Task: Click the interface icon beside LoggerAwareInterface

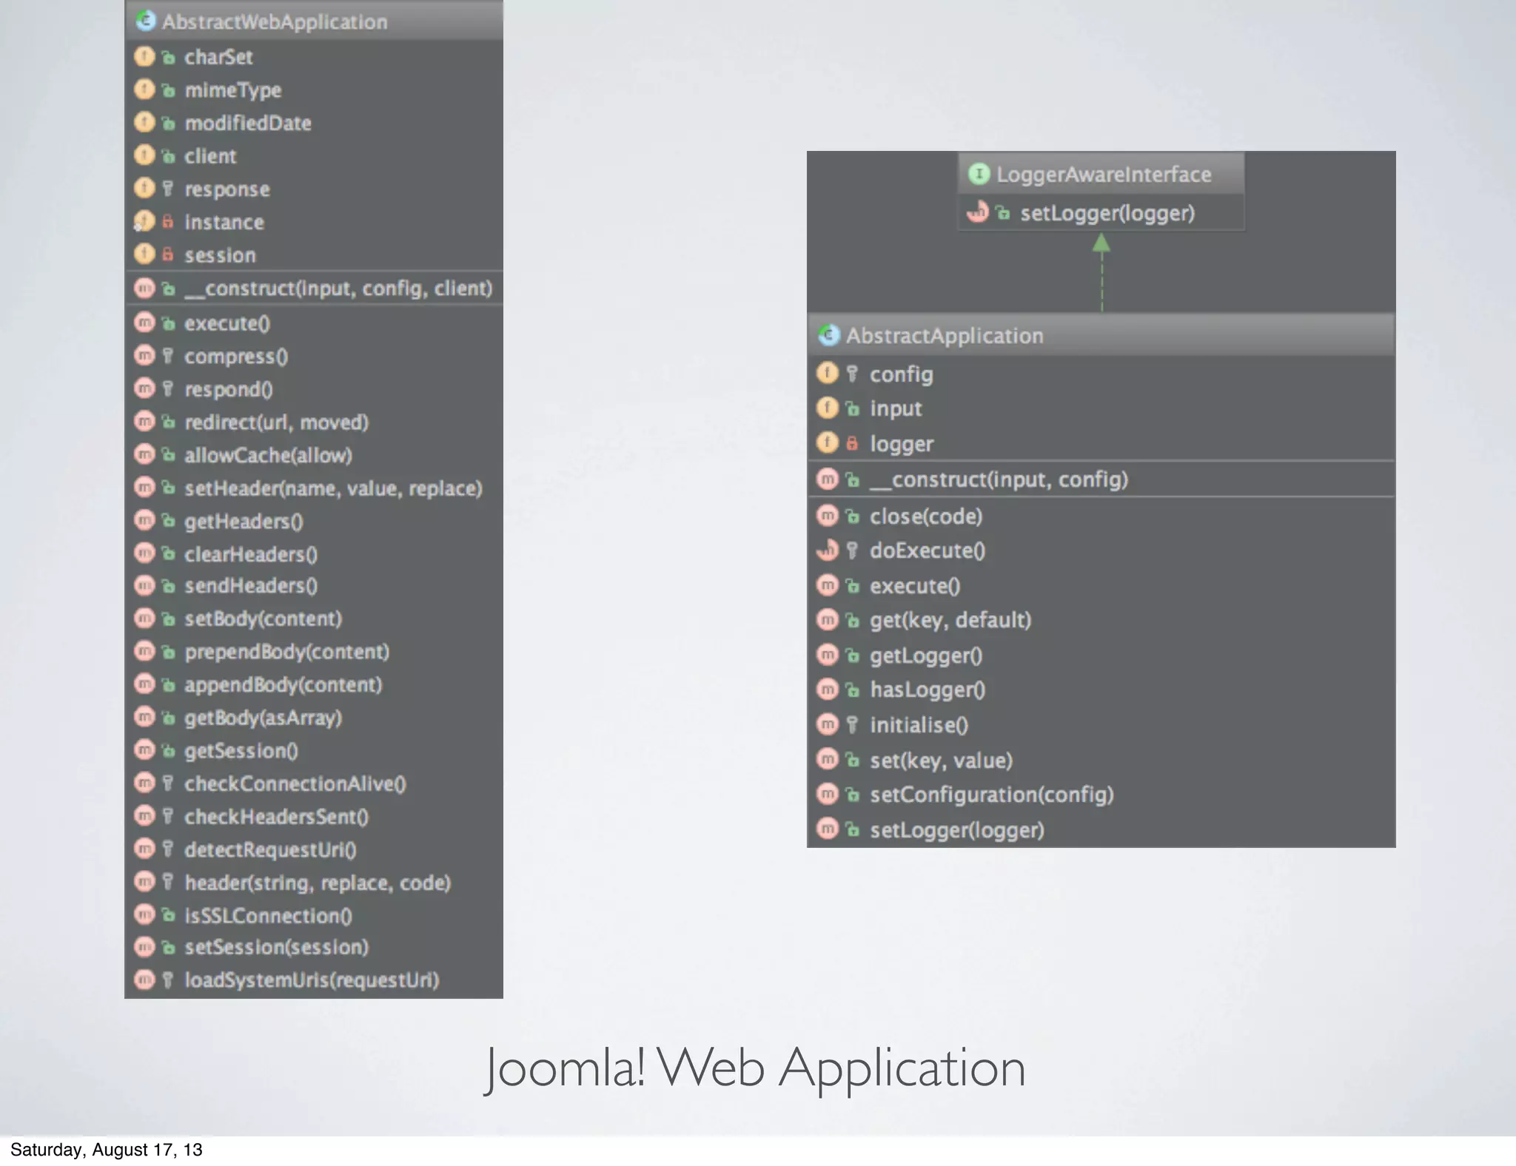Action: (979, 174)
